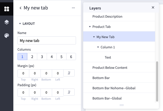Screen dimensions: 163x111
Task: Open the widgets panel icon in sidebar
Action: [x=7, y=9]
